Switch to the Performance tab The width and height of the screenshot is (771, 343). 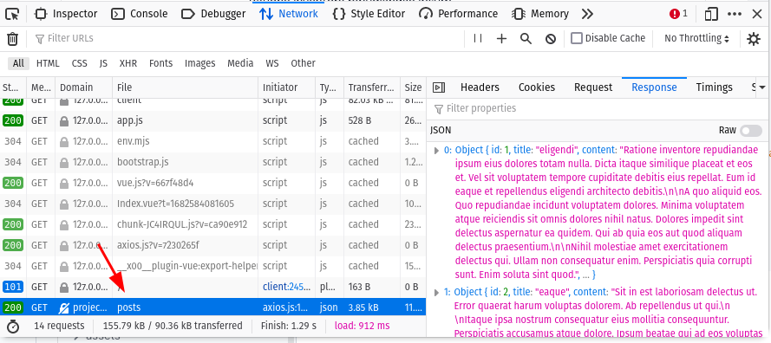coord(458,14)
